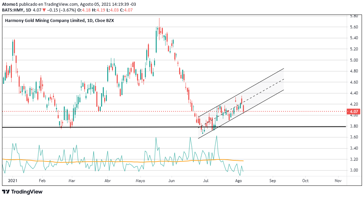
Task: Select the red 4.07 current price tag
Action: (x=353, y=111)
